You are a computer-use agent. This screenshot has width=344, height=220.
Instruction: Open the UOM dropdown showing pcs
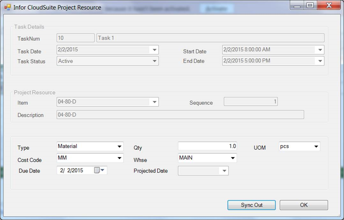click(x=316, y=146)
